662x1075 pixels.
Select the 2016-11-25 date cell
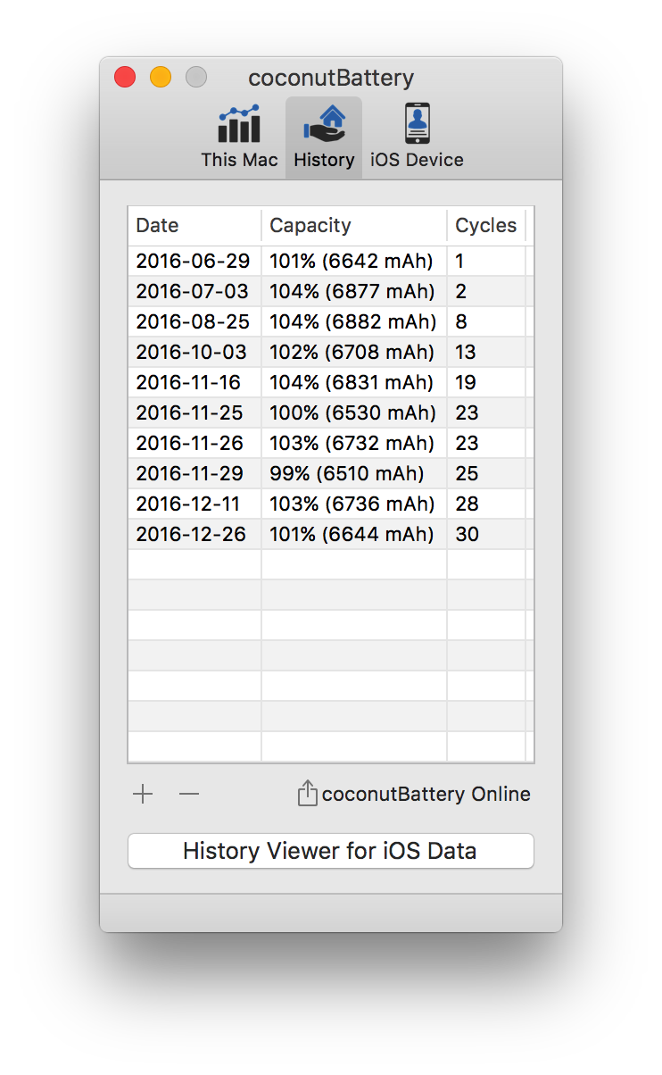click(193, 412)
